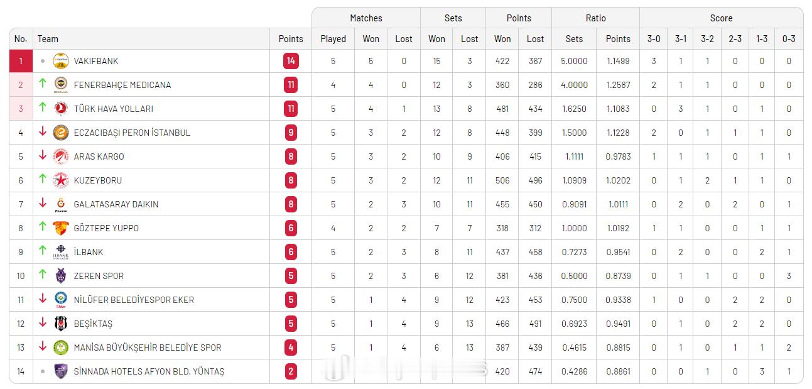Click the Kuzeyboru red star logo
Screen dimensions: 812x389
tap(61, 180)
